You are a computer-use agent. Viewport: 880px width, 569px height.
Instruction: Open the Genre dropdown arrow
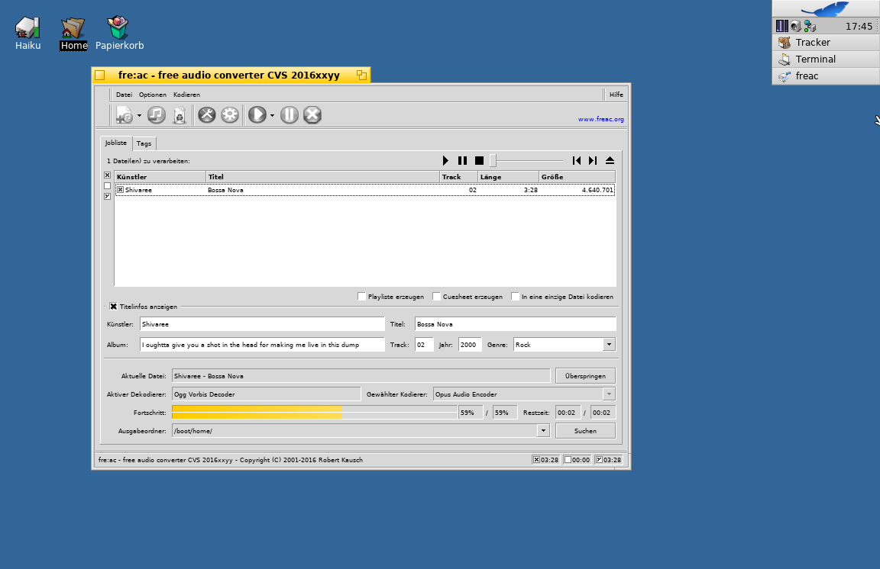coord(609,345)
